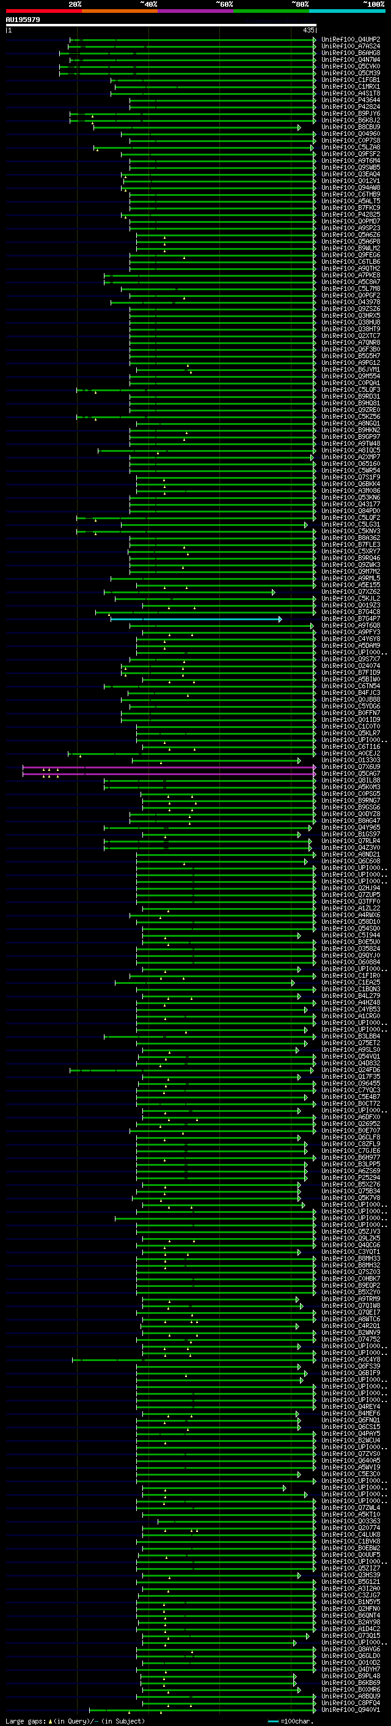Select the UniRef100_B8AG47 label
Image resolution: width=391 pixels, height=1726 pixels.
[351, 821]
